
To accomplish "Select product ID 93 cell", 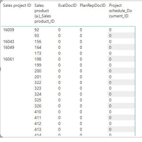I will pyautogui.click(x=37, y=36).
